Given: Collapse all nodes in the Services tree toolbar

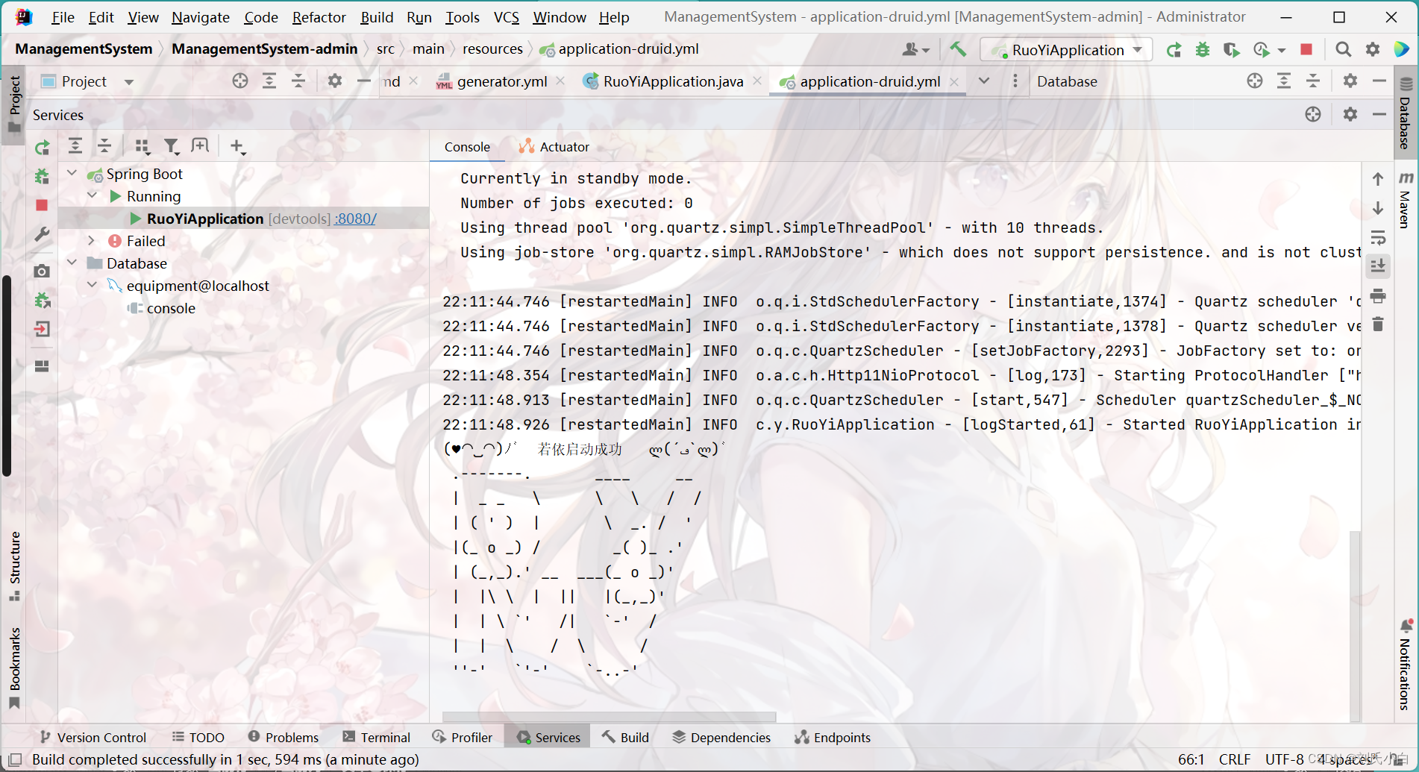Looking at the screenshot, I should click(x=104, y=146).
